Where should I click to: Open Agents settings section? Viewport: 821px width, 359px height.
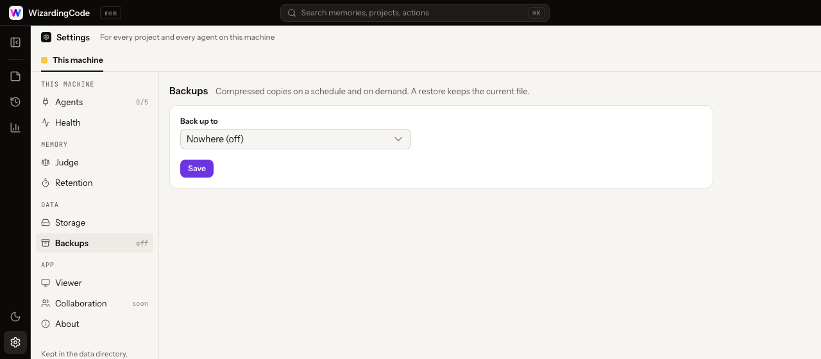click(95, 102)
